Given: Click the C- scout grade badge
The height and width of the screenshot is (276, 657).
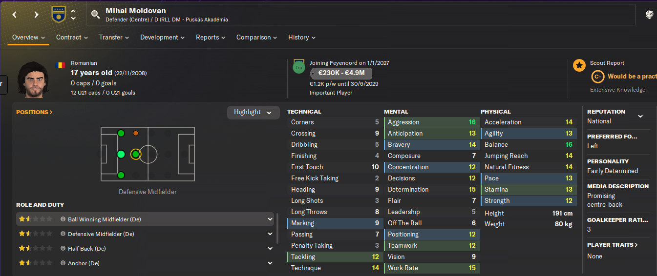Looking at the screenshot, I should coord(597,77).
